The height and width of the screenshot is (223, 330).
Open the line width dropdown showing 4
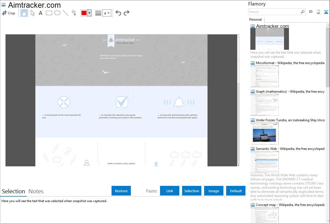pos(107,13)
